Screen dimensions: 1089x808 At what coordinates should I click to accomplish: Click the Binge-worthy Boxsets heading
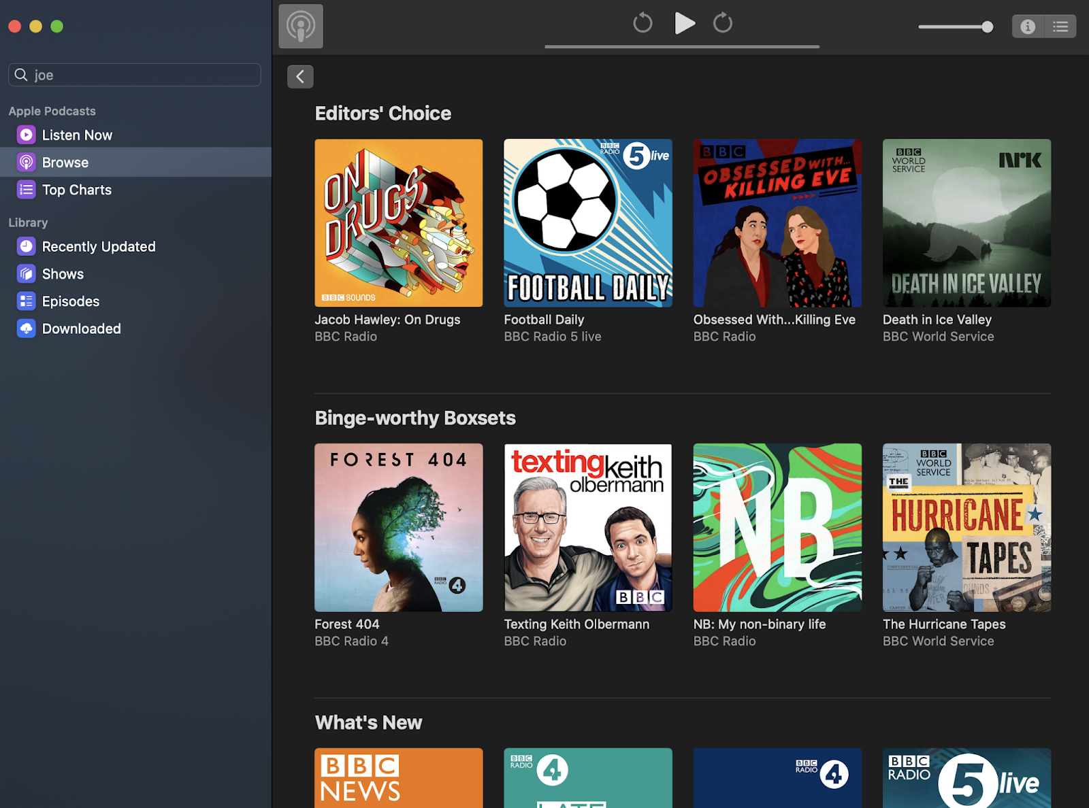415,418
